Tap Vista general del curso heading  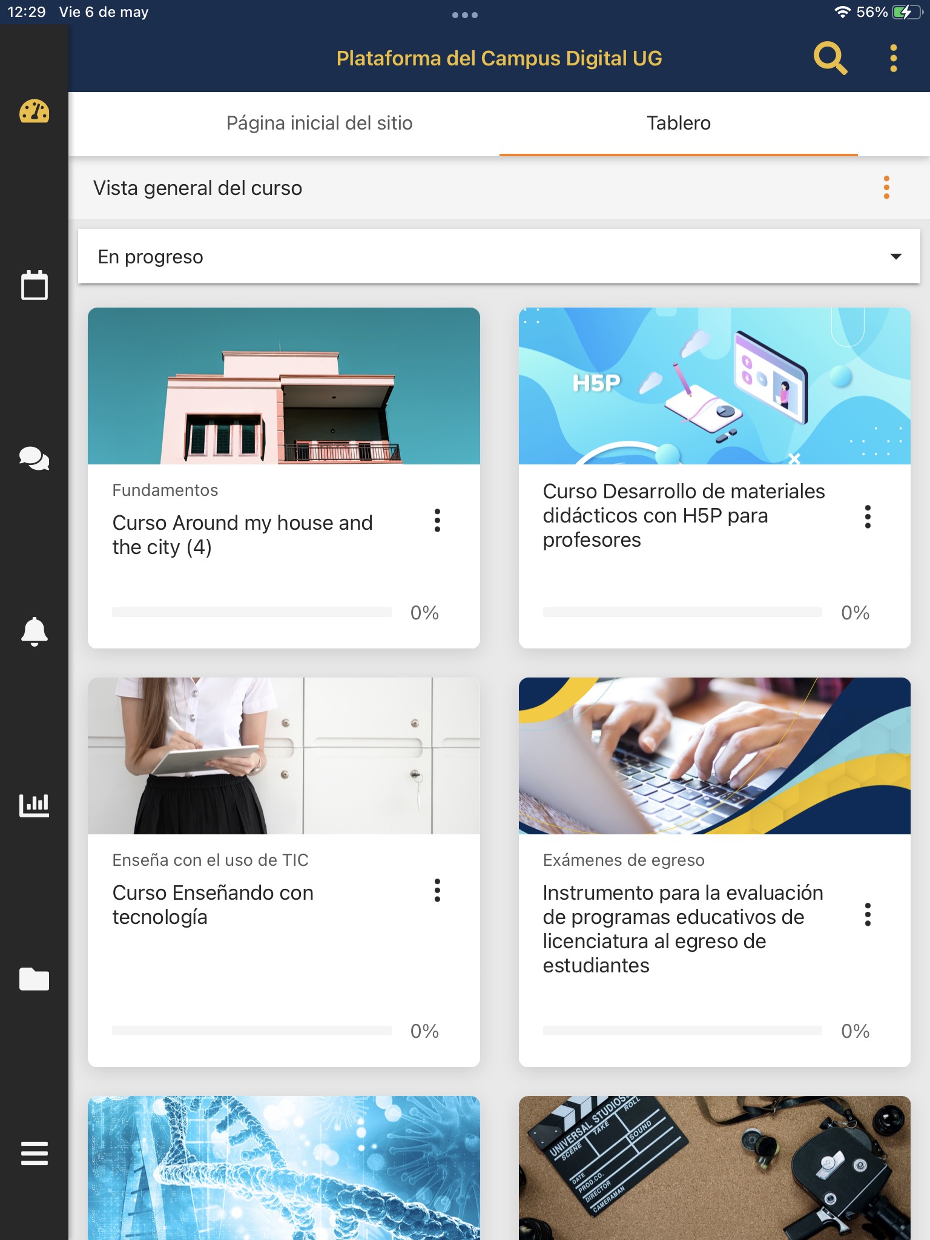[x=197, y=188]
